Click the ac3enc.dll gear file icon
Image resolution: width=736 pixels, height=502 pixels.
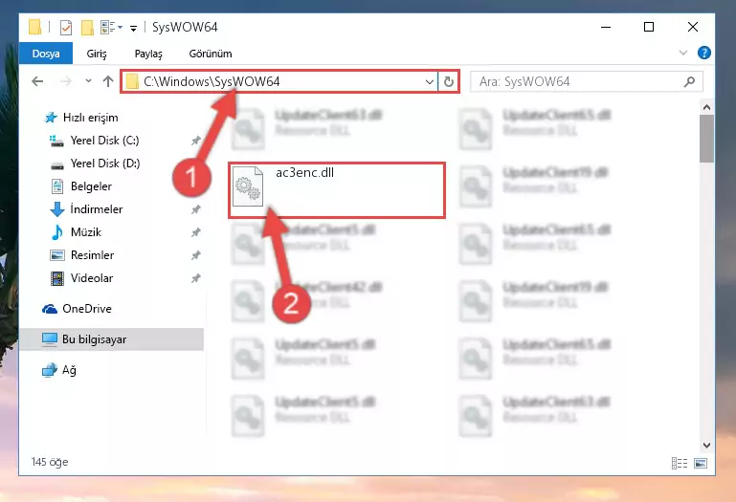click(x=248, y=186)
